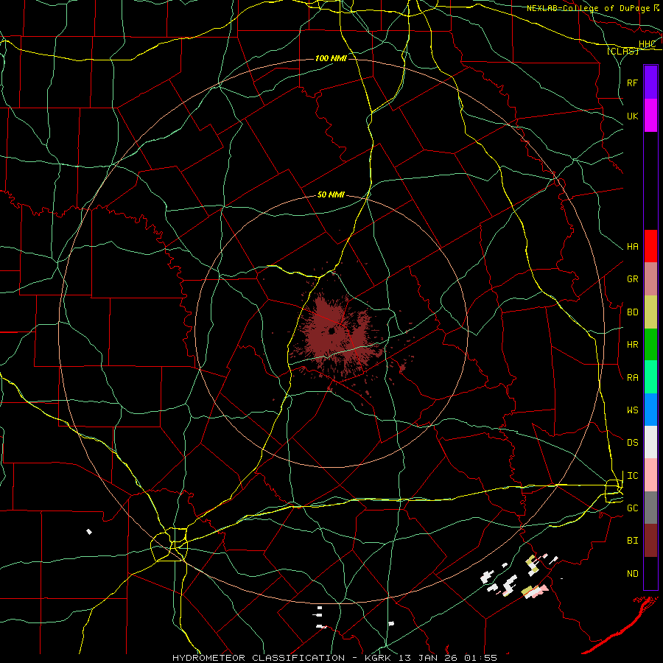Click the RF legend label
This screenshot has width=663, height=663.
632,83
